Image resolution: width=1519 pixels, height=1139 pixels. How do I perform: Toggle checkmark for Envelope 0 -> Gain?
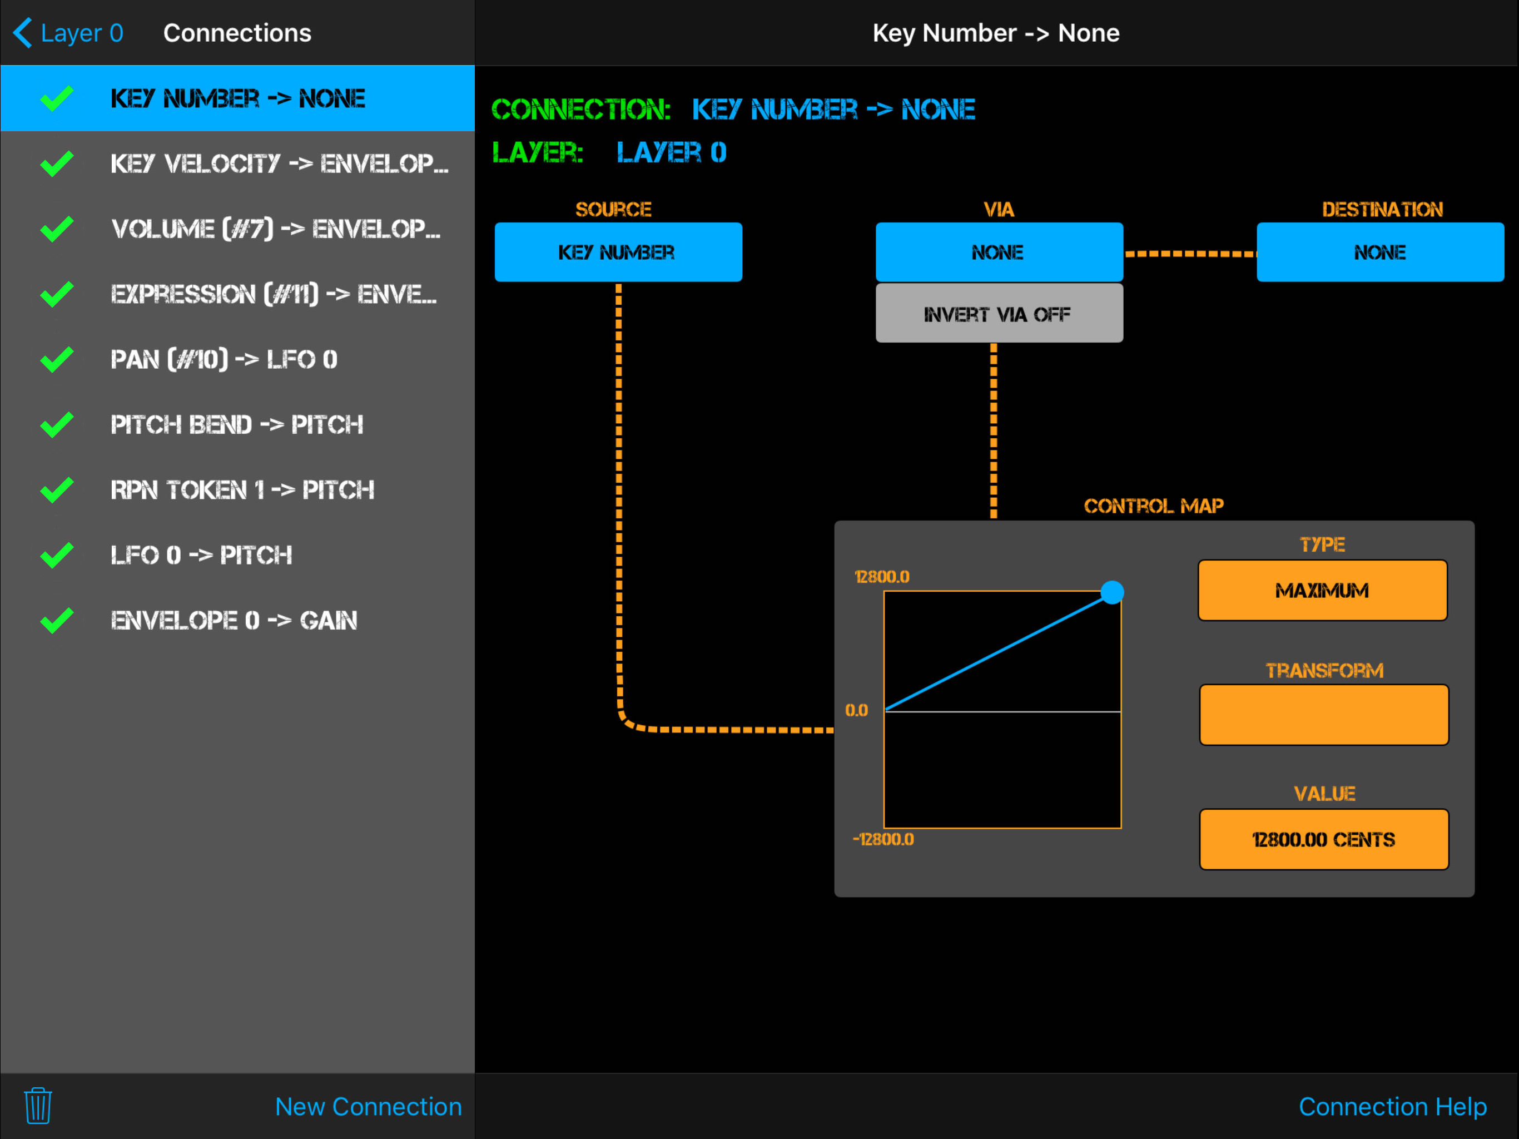tap(57, 620)
